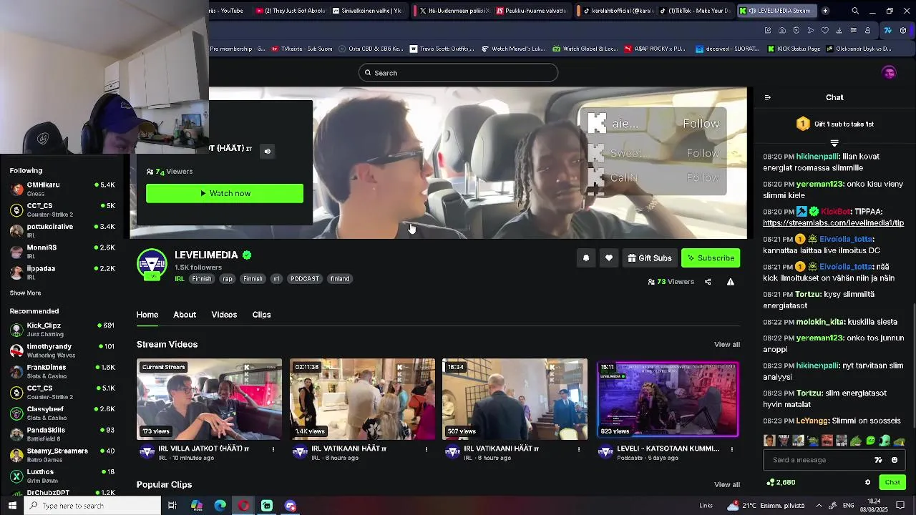Click View all for Stream Videos
The image size is (916, 515).
tap(727, 345)
